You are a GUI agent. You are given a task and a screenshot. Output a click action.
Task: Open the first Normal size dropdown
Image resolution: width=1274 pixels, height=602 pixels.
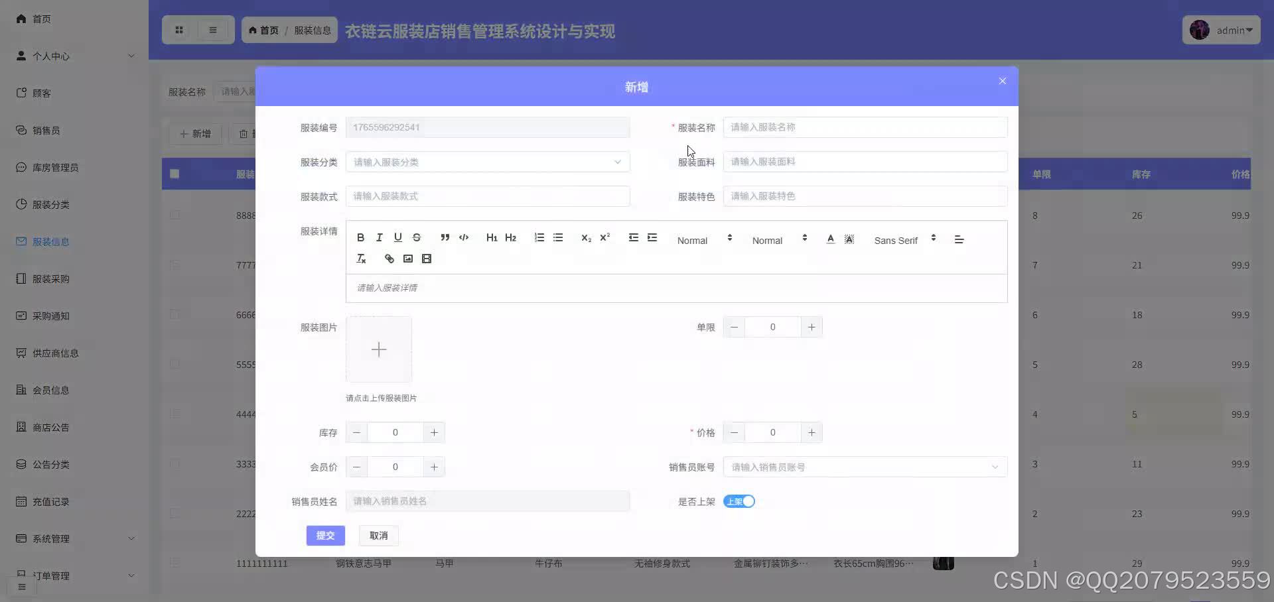click(704, 240)
